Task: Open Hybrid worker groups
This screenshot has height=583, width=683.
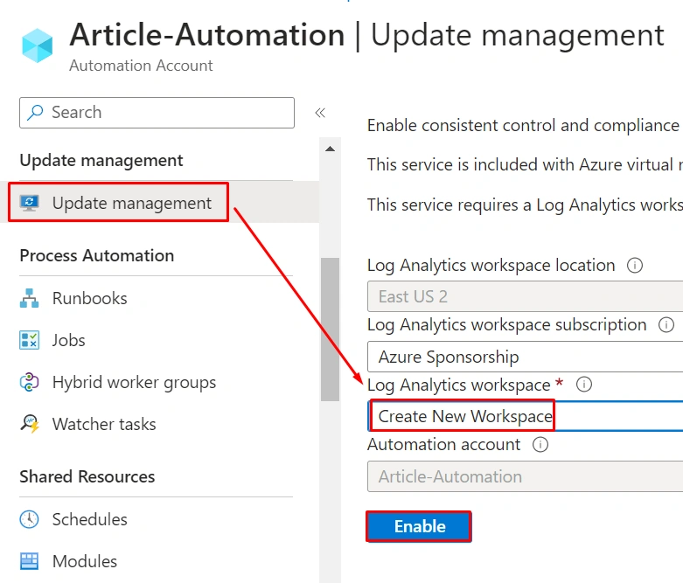Action: [134, 382]
